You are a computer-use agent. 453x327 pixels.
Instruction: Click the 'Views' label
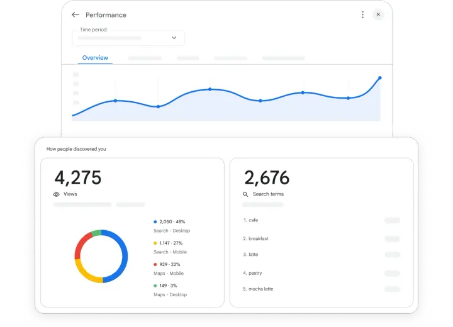click(70, 194)
